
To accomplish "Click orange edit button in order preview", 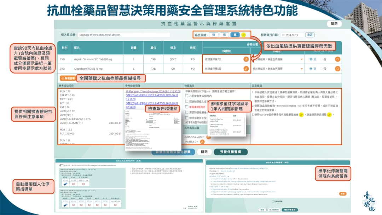I will [x=342, y=194].
